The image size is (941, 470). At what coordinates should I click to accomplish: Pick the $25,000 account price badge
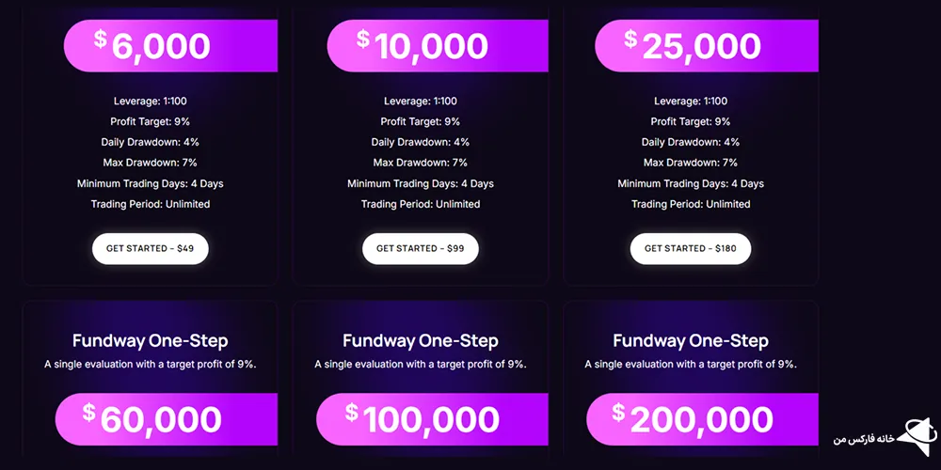707,46
